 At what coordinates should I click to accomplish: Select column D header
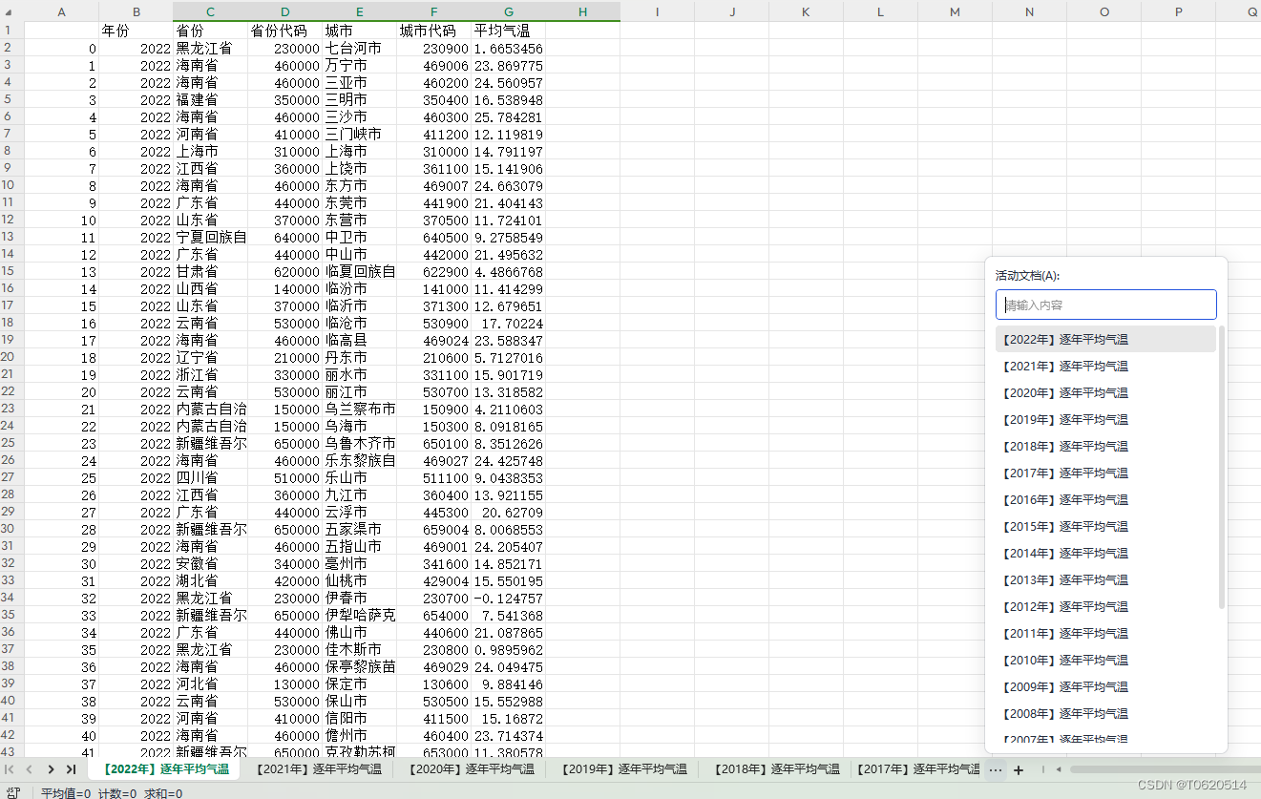pyautogui.click(x=284, y=11)
